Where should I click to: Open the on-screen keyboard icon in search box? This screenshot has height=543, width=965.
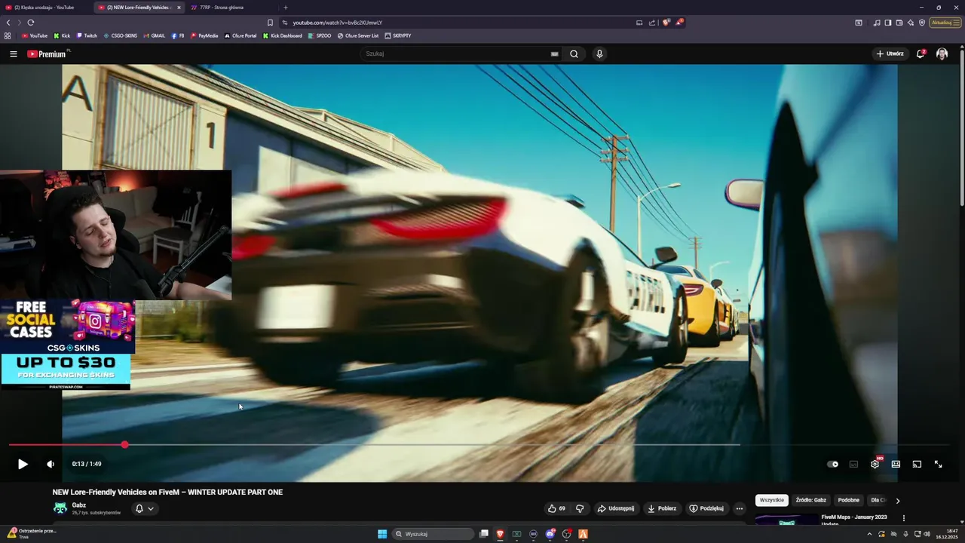(554, 54)
